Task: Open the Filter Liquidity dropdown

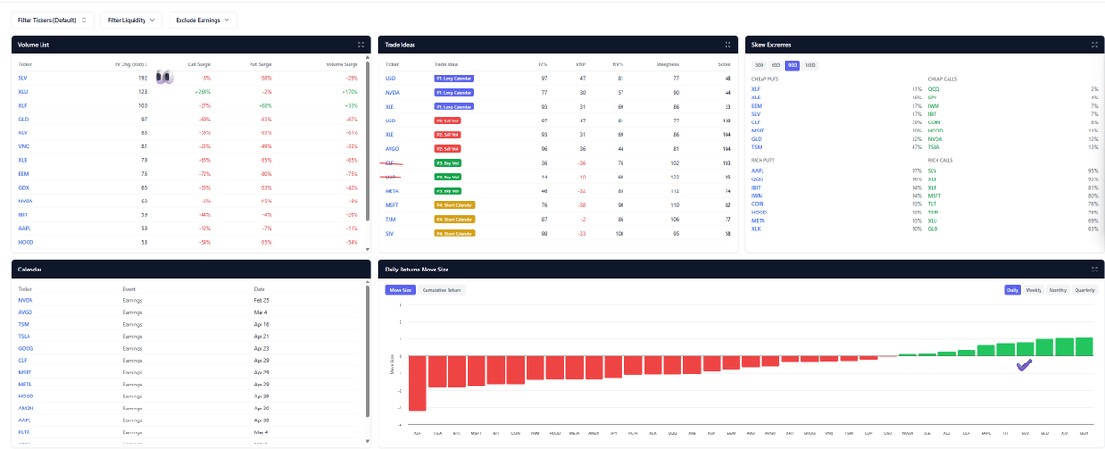Action: (x=132, y=19)
